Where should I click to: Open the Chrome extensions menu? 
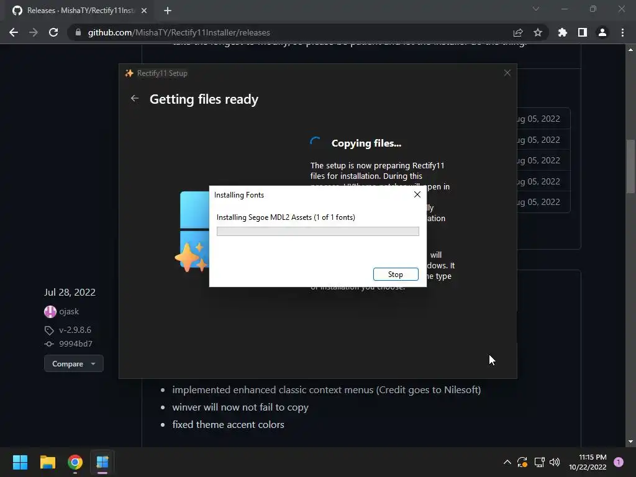coord(563,32)
